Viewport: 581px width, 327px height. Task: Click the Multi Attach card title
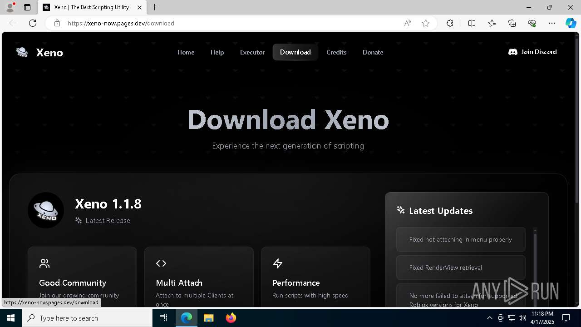pos(179,282)
